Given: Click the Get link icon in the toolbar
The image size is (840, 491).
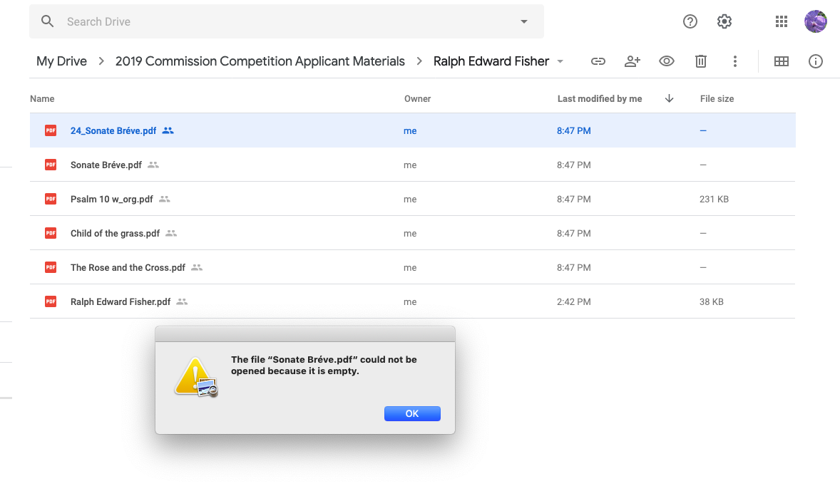Looking at the screenshot, I should click(598, 61).
